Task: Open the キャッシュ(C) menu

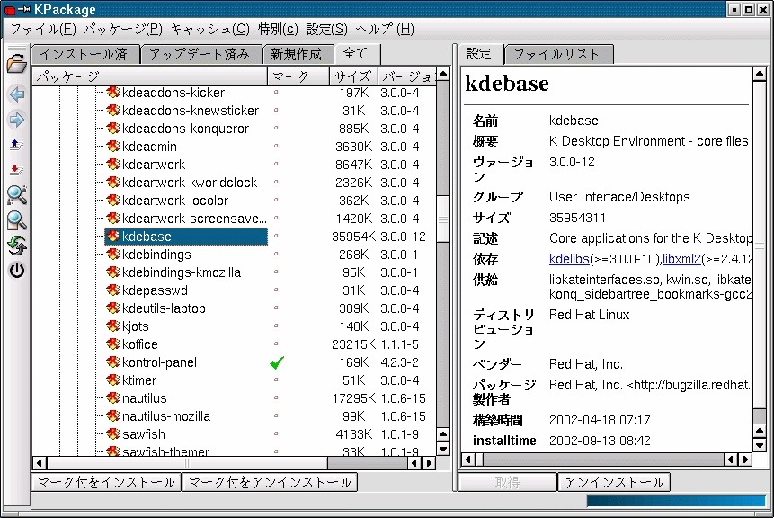Action: click(x=209, y=29)
